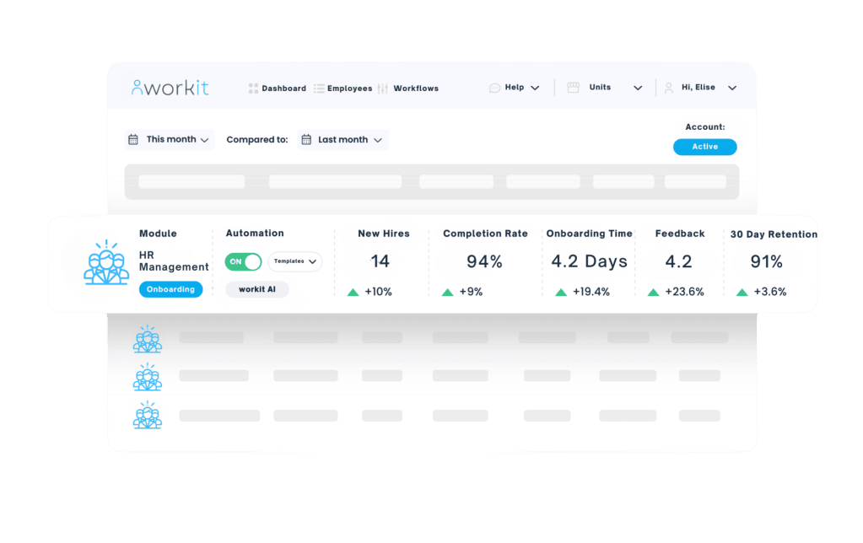Click the workit AI button
This screenshot has height=543, width=863.
(256, 289)
